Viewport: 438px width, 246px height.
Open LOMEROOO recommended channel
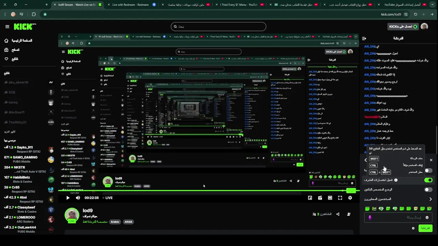29,219
